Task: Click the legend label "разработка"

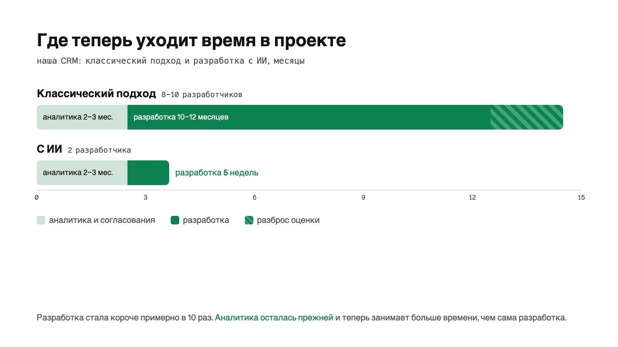Action: point(206,220)
